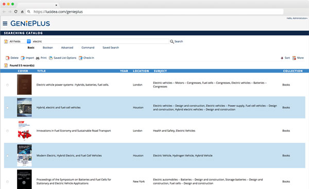The image size is (309, 189).
Task: Click the Print printer icon
Action: [38, 58]
